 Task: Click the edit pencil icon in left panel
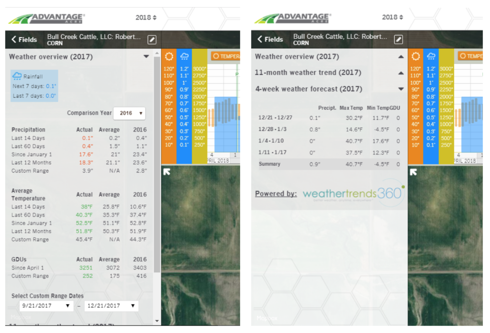tap(152, 40)
